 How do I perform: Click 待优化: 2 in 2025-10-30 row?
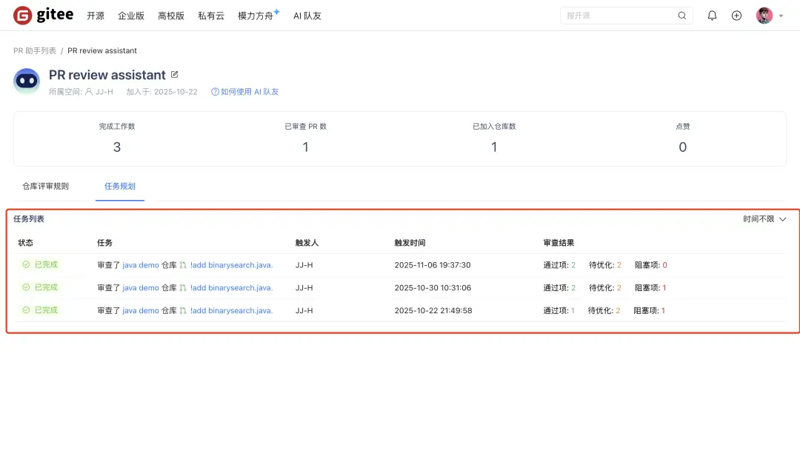pos(605,288)
